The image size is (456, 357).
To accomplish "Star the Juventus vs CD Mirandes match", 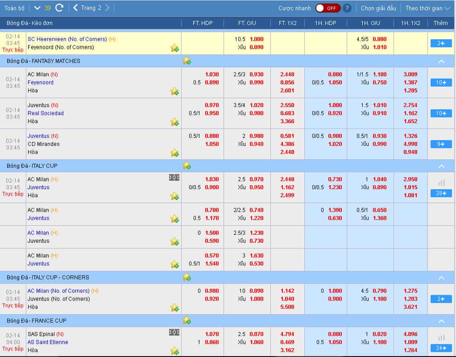I will 174,153.
